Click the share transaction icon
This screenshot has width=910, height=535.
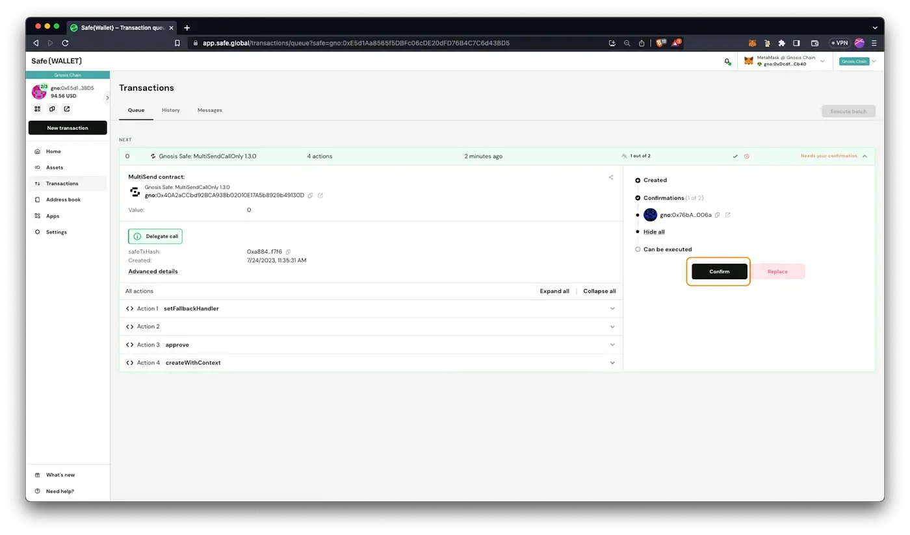611,177
